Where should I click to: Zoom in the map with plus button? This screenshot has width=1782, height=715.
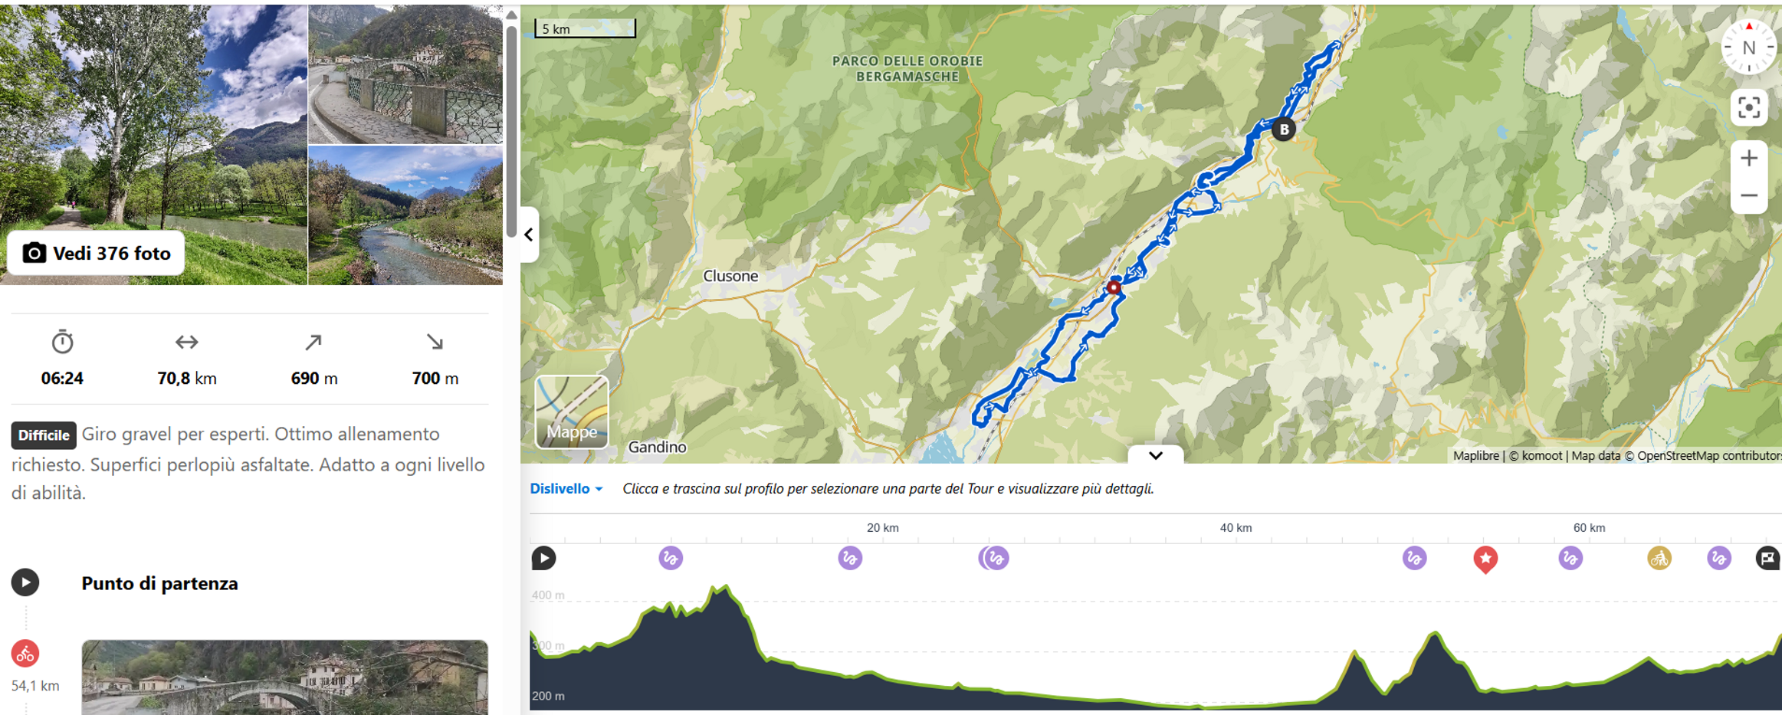click(x=1748, y=159)
